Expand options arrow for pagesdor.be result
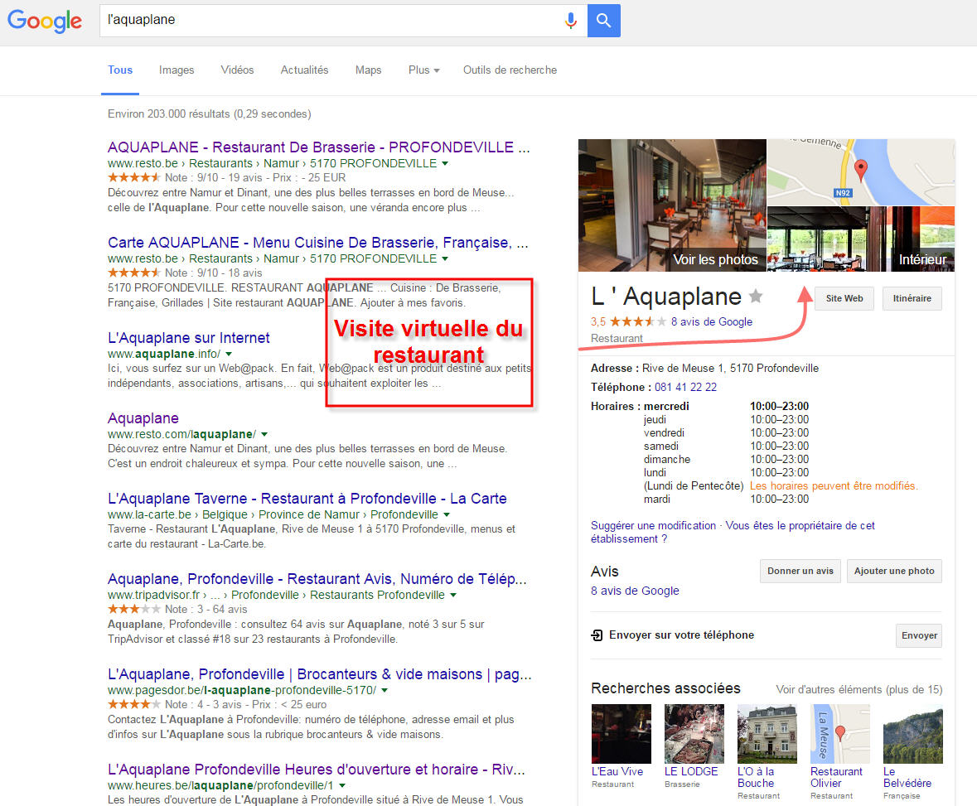 [x=385, y=691]
